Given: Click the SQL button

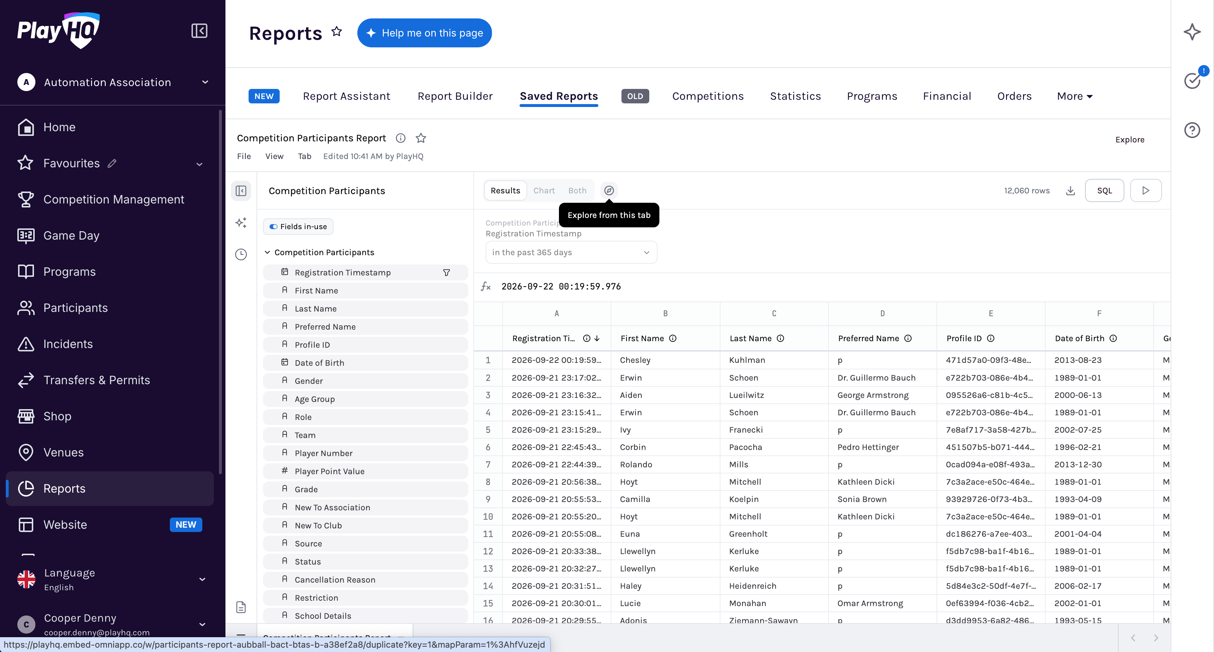Looking at the screenshot, I should click(x=1104, y=190).
